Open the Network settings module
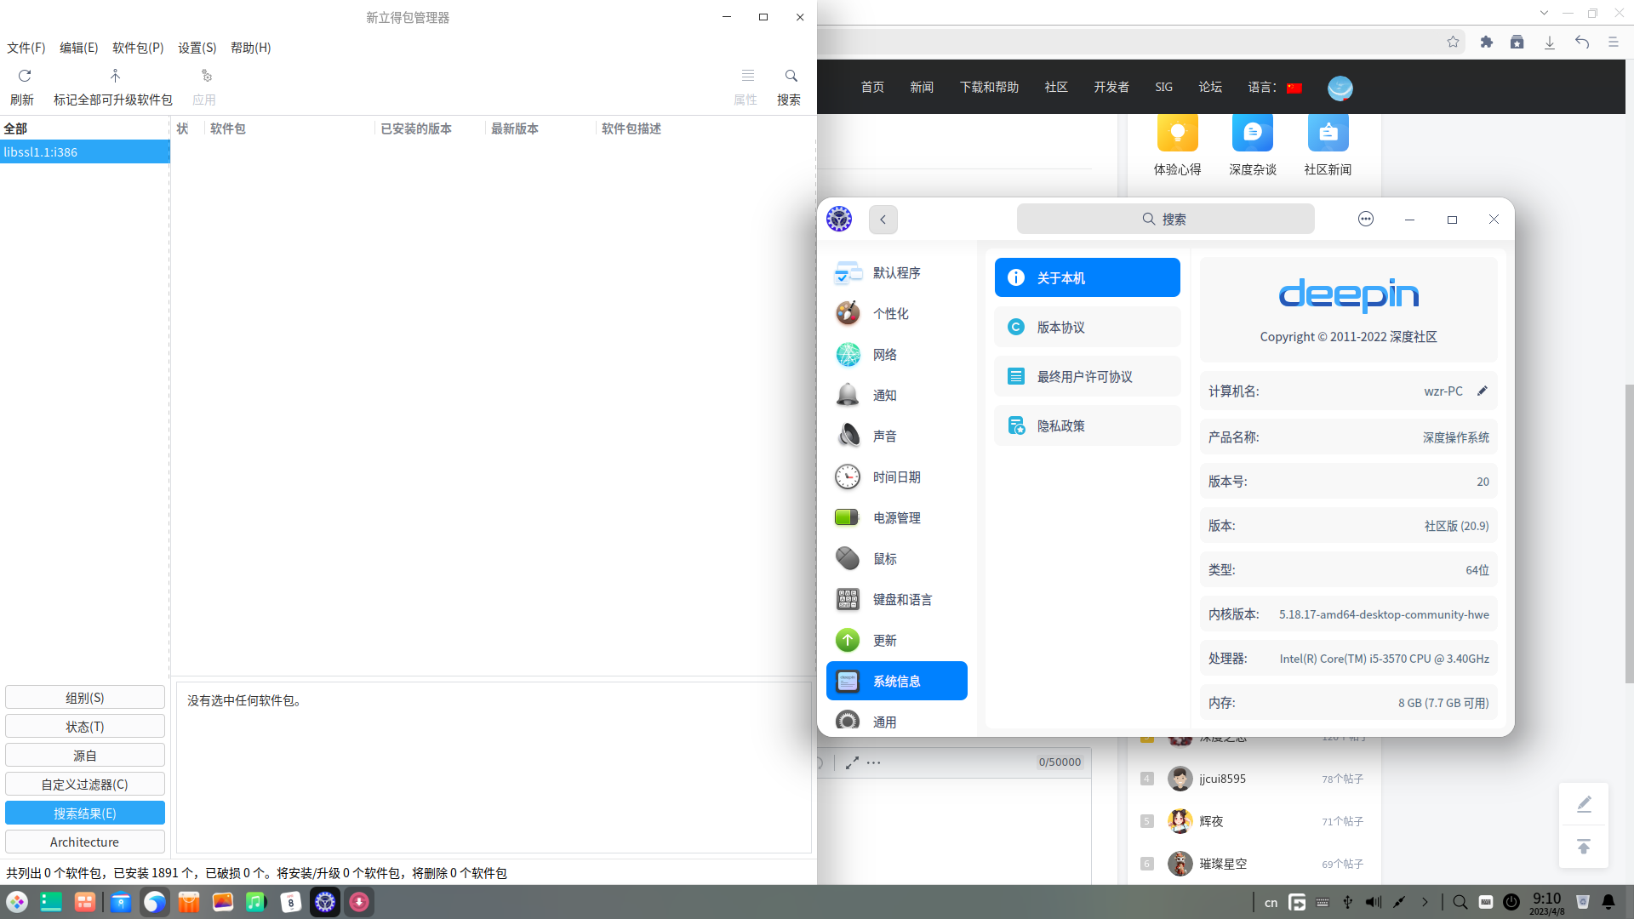 [885, 355]
